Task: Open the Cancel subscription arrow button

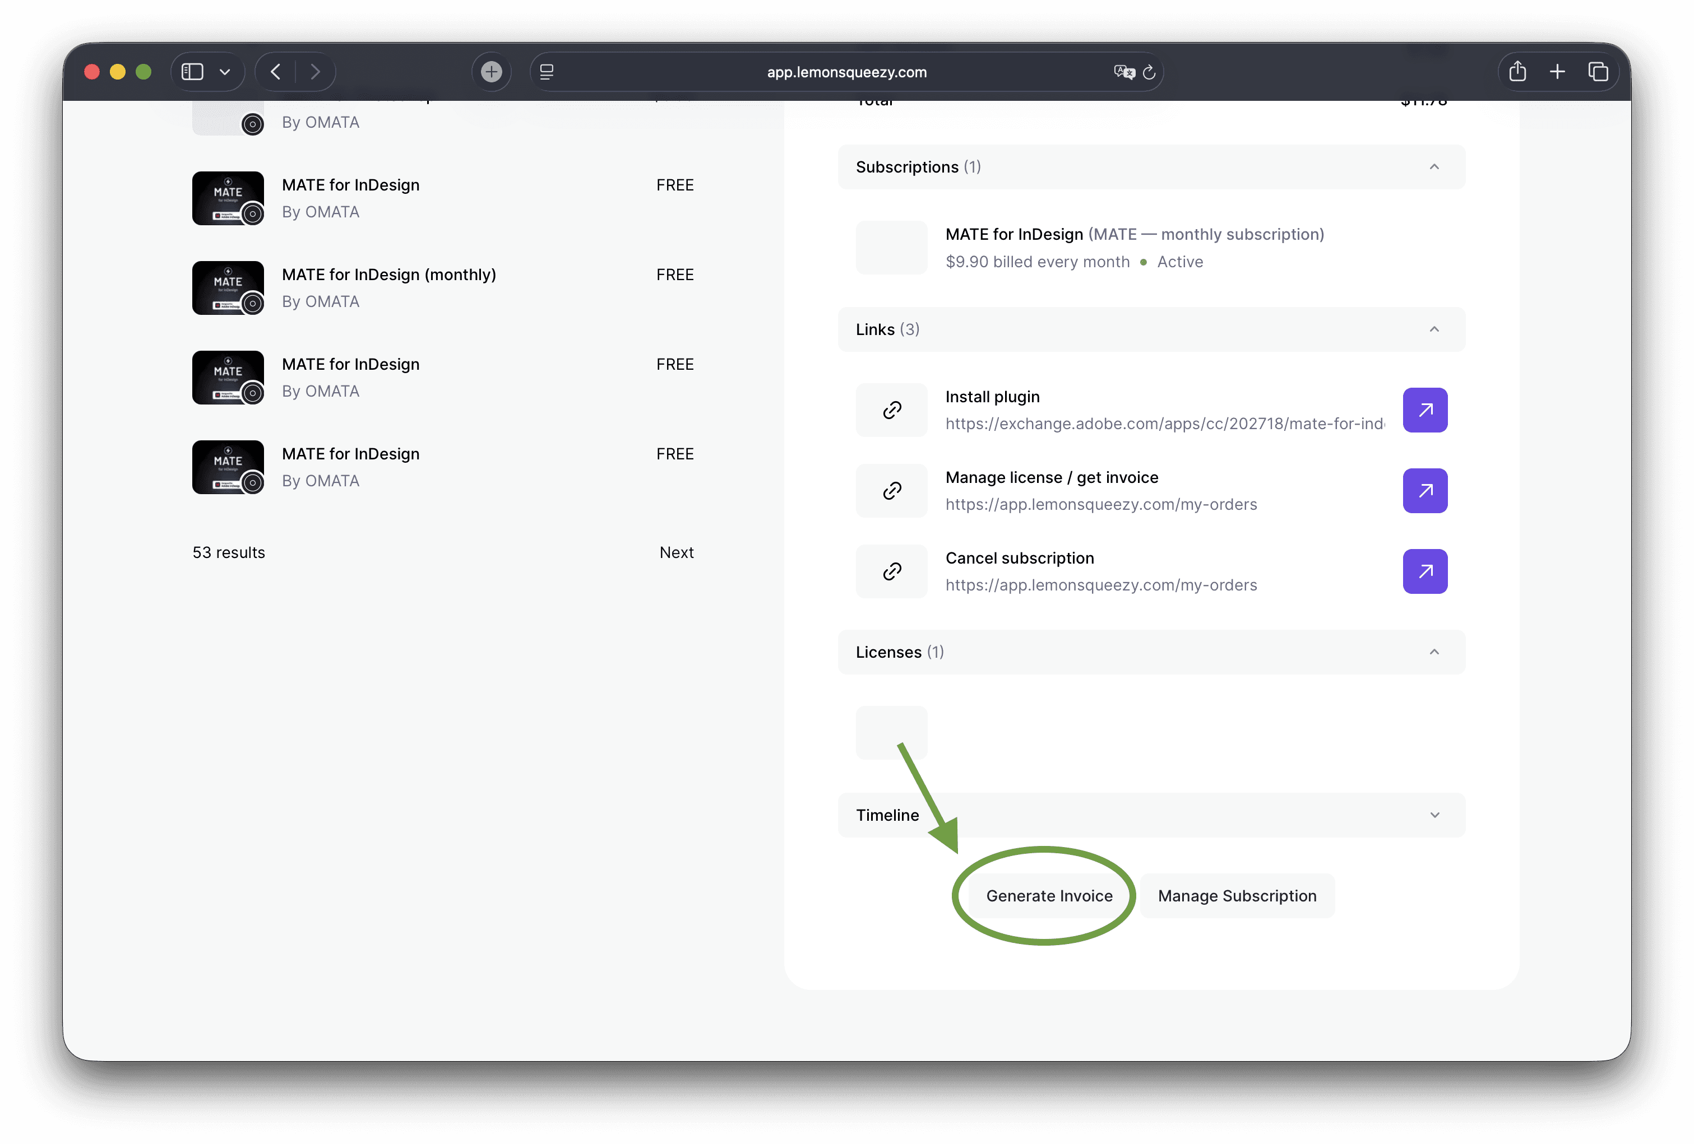Action: pyautogui.click(x=1424, y=571)
